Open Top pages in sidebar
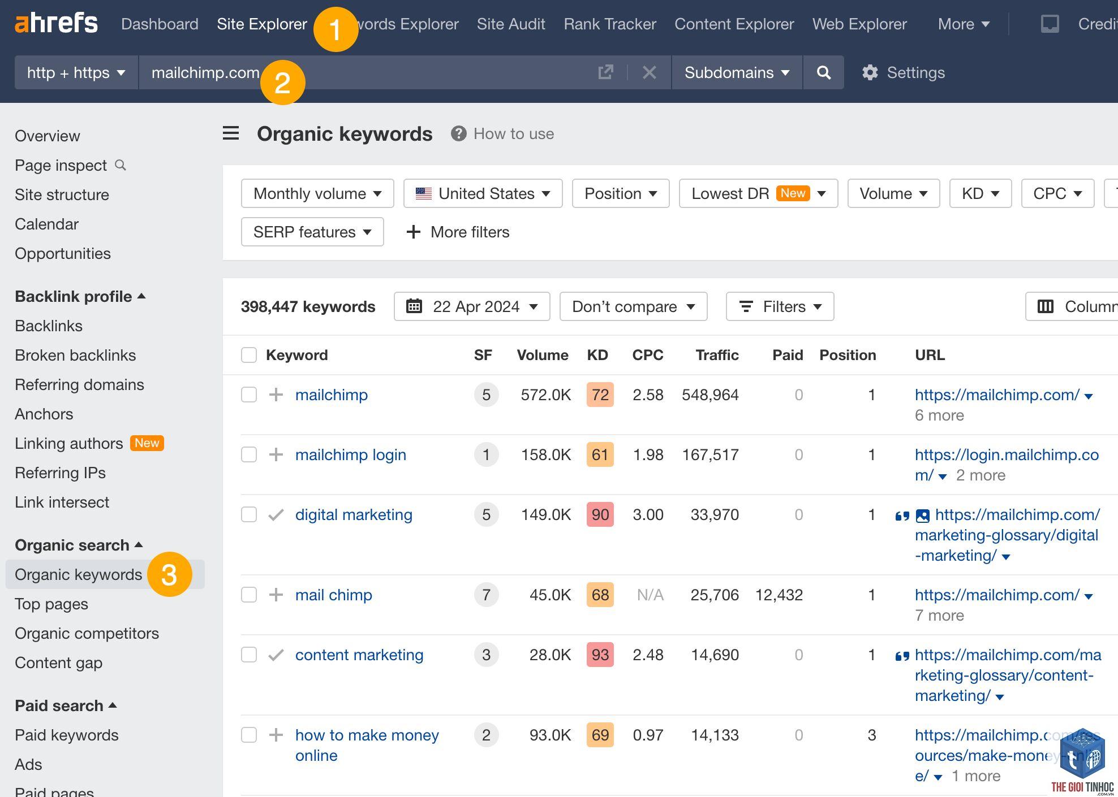 pyautogui.click(x=51, y=604)
